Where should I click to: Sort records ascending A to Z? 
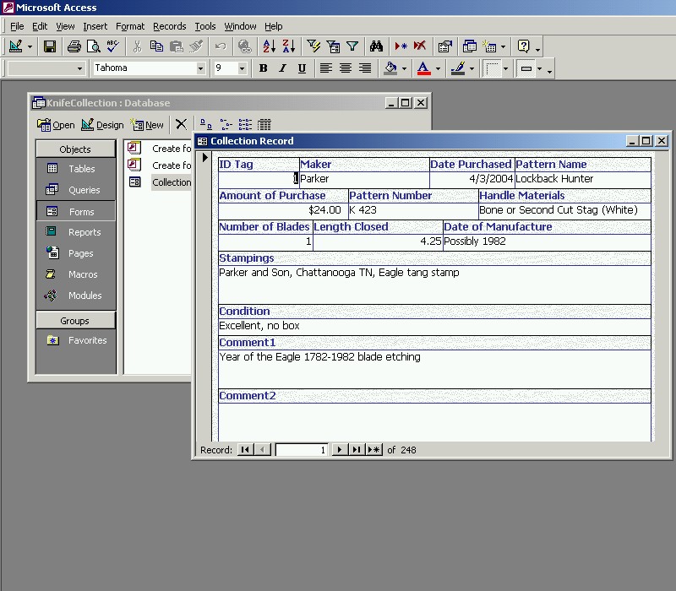tap(269, 46)
